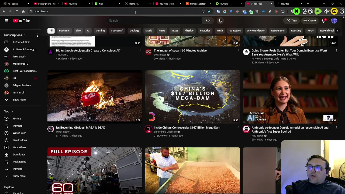The height and width of the screenshot is (194, 345).
Task: Play the Daniela Amodei interview thumbnail
Action: click(291, 96)
